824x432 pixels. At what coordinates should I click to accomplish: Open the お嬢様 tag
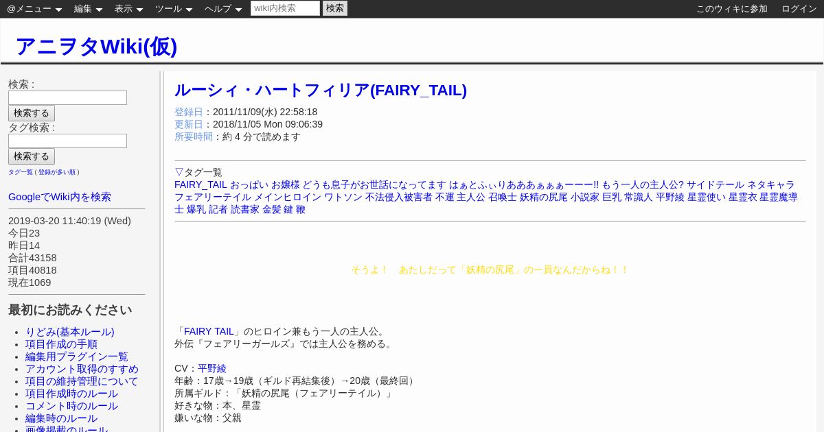click(x=286, y=184)
